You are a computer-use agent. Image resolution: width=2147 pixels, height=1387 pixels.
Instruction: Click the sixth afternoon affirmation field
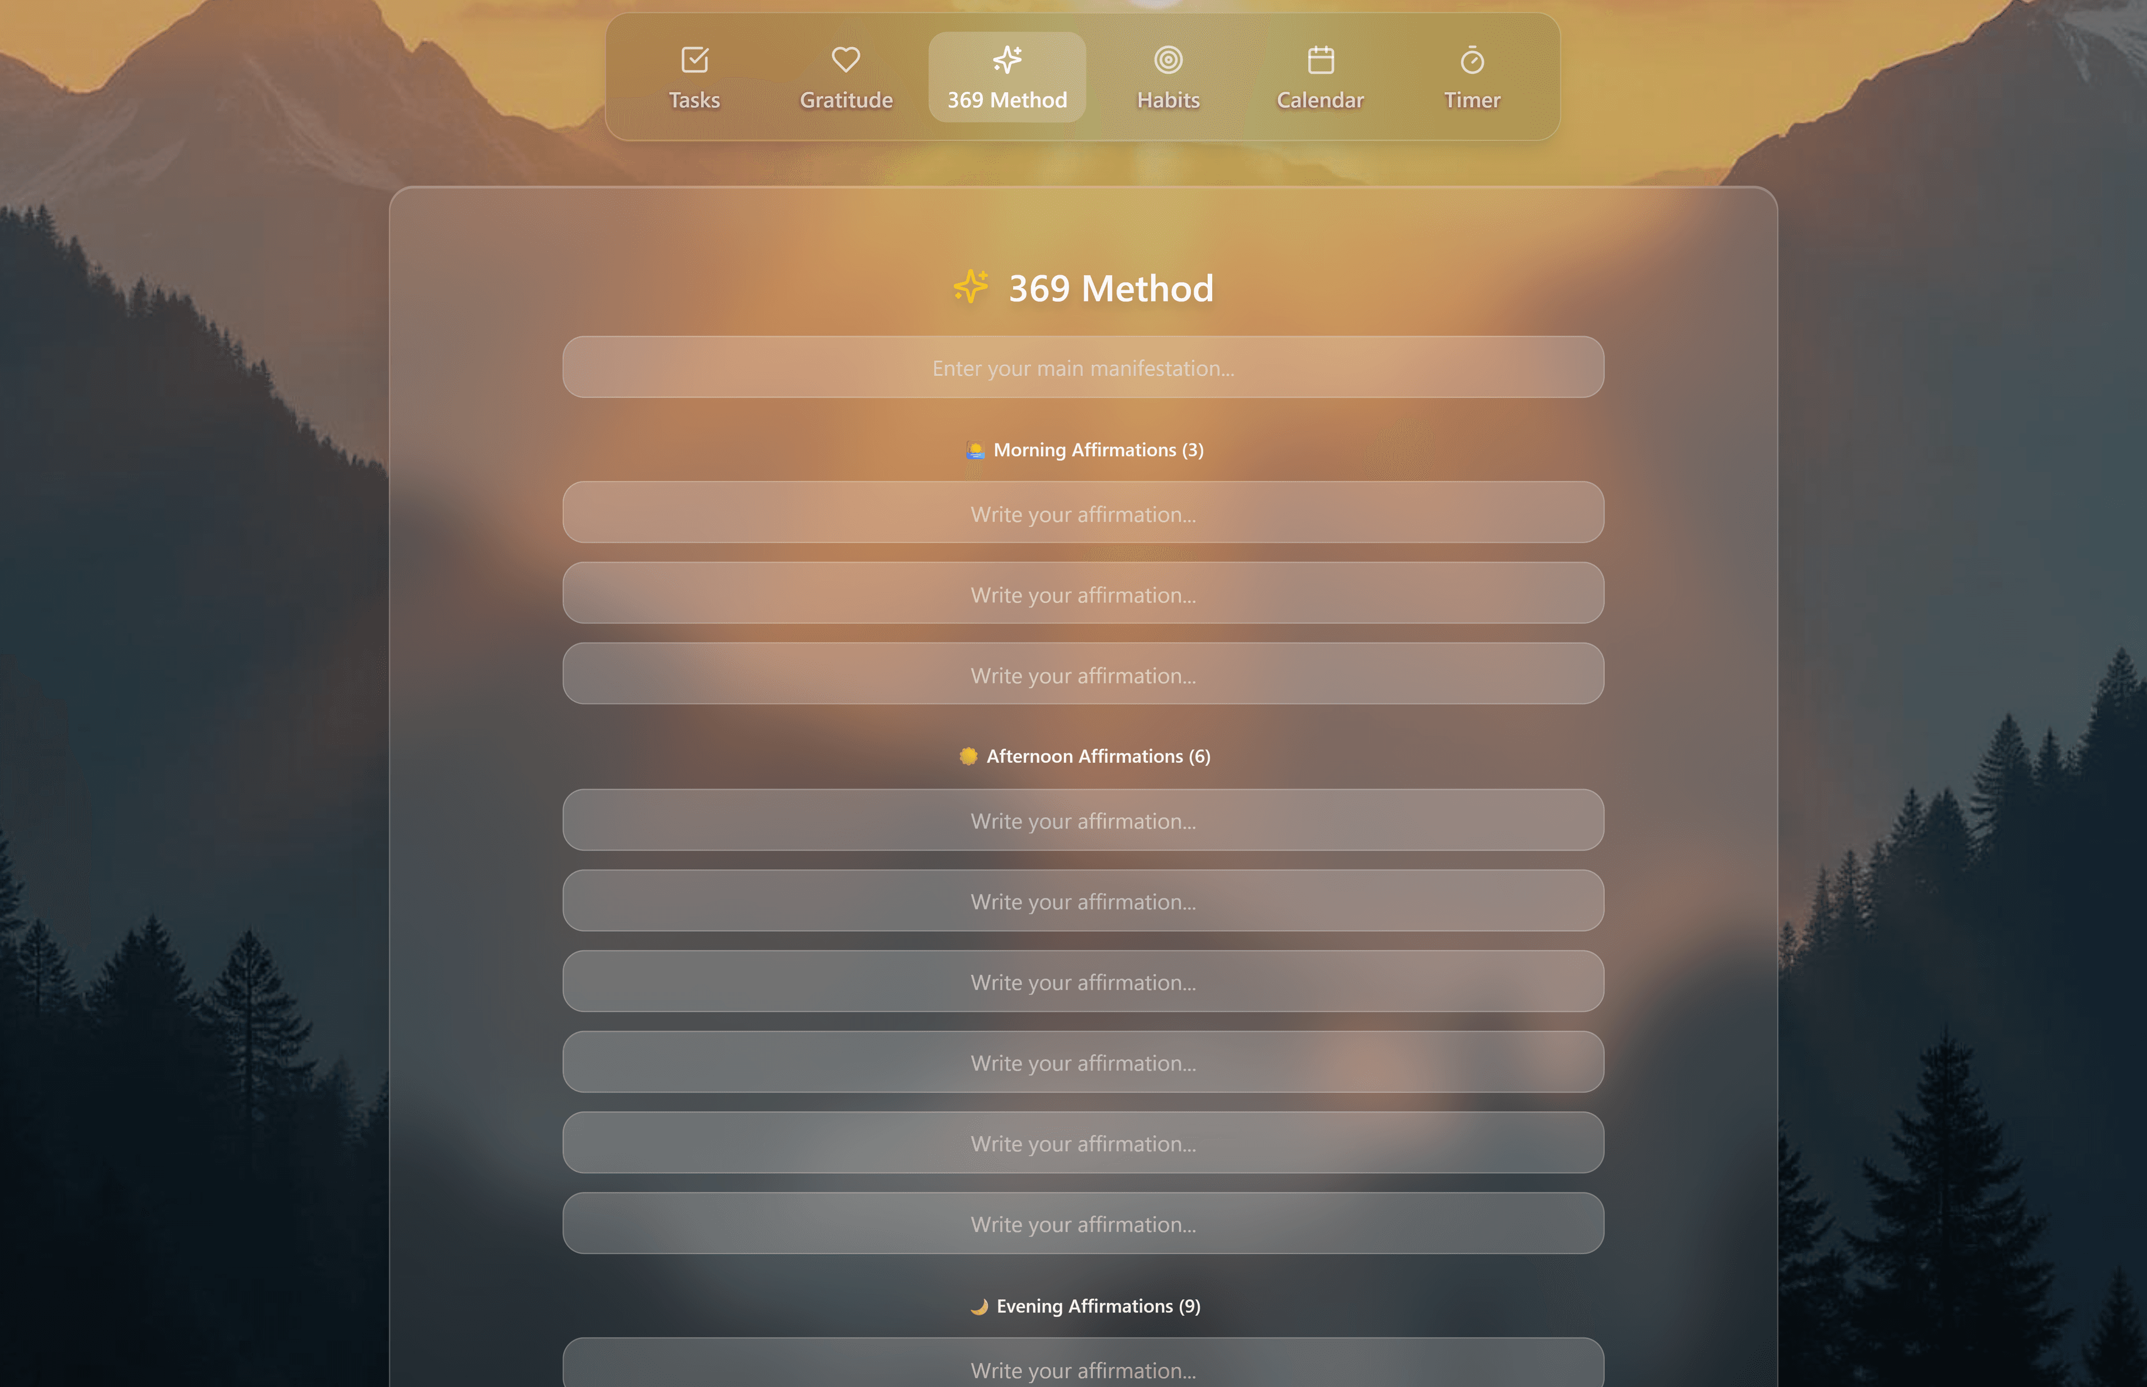[x=1083, y=1223]
